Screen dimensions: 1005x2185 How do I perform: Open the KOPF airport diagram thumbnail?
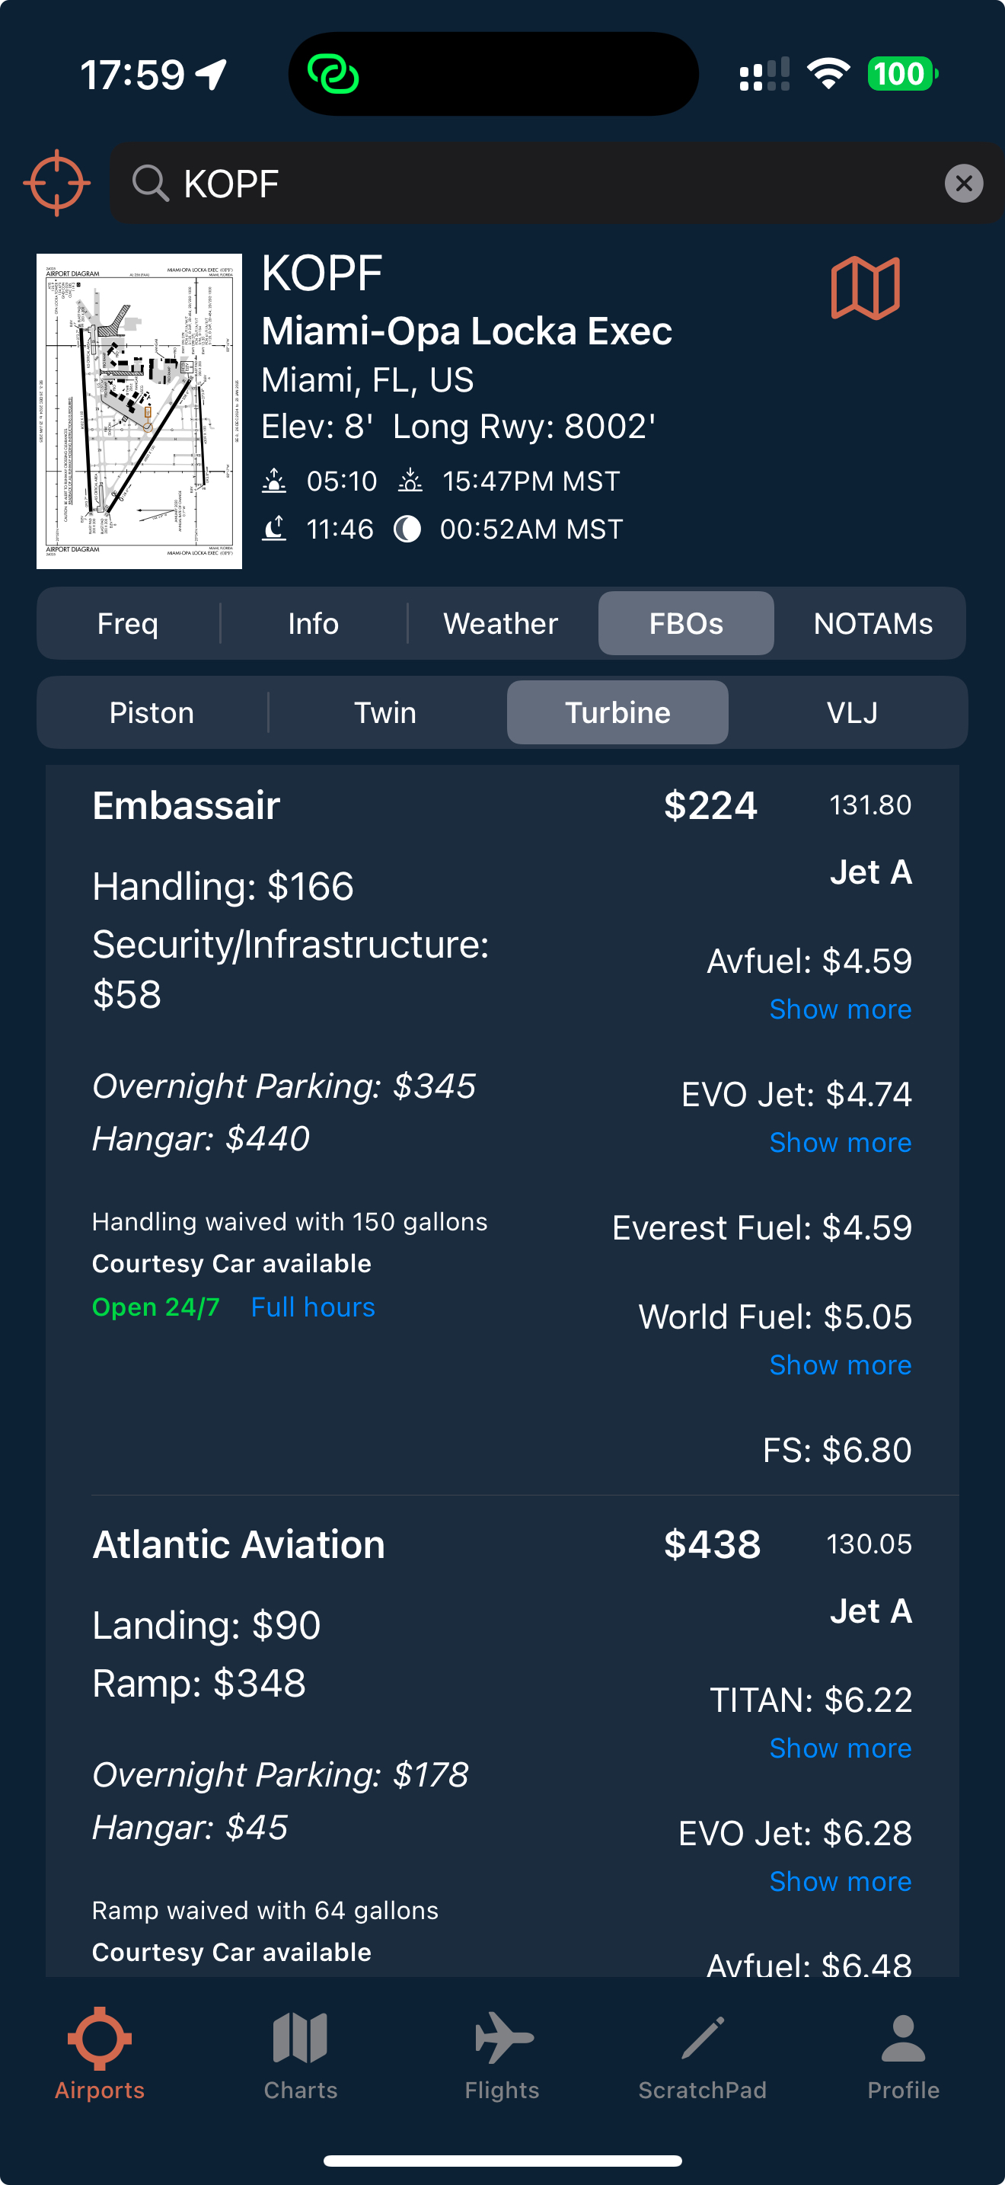point(139,411)
